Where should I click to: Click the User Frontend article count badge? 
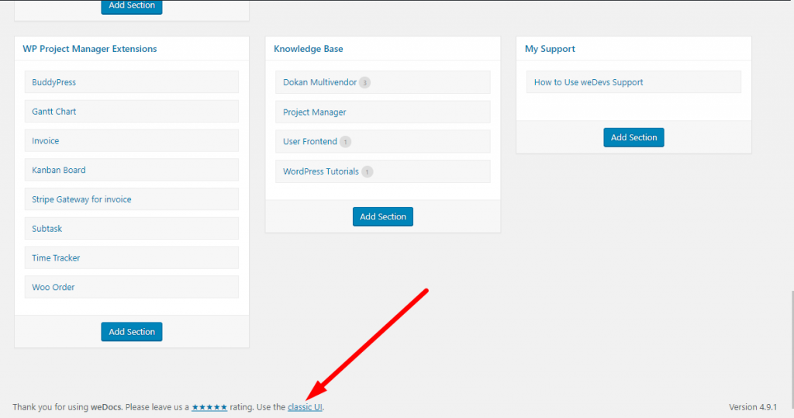345,142
